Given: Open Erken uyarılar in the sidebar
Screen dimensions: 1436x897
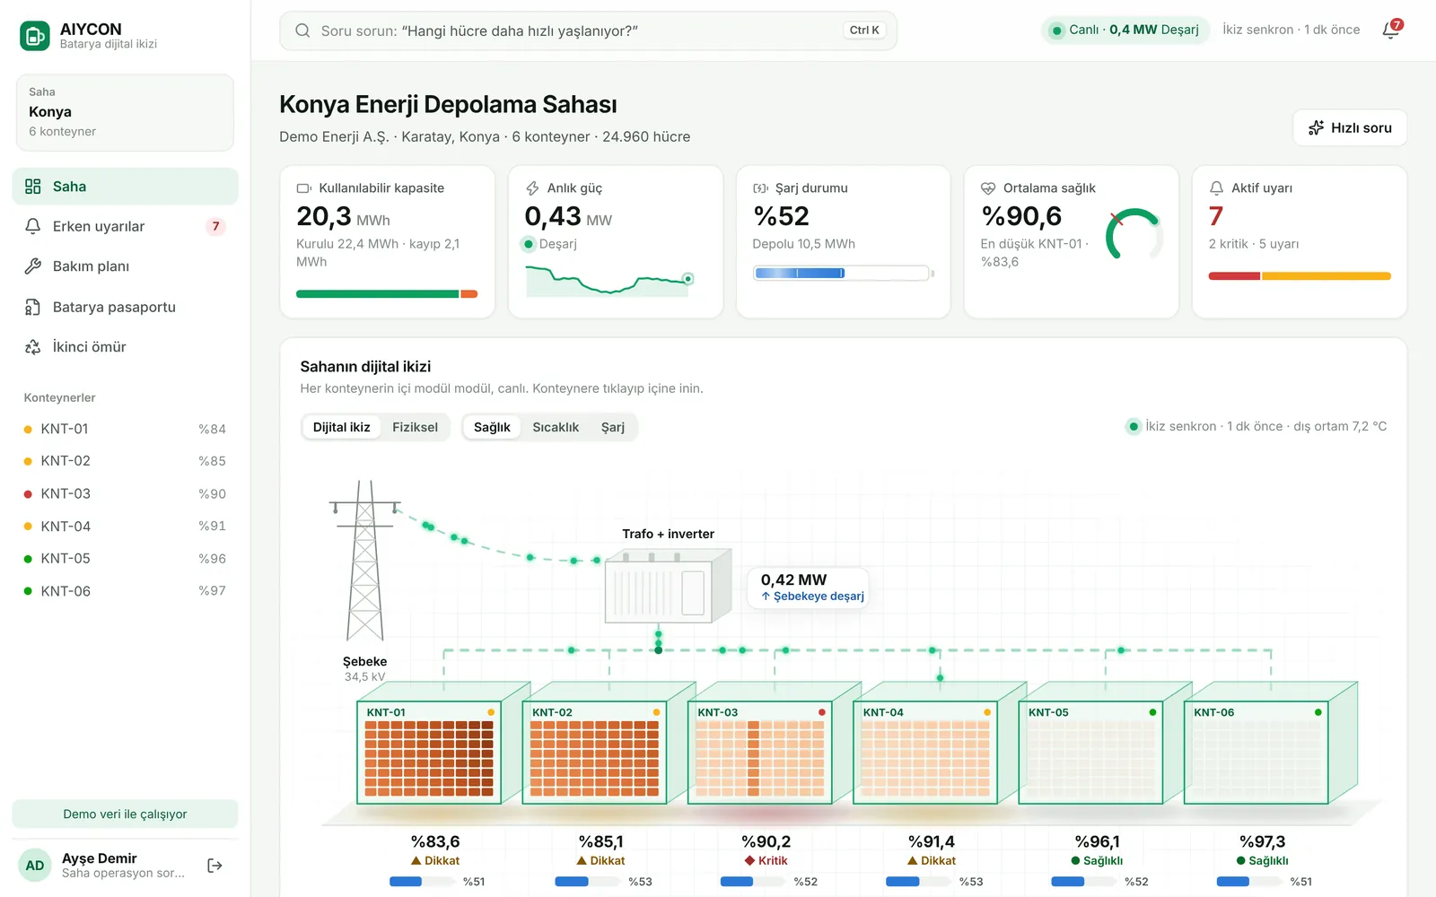Looking at the screenshot, I should pos(125,226).
